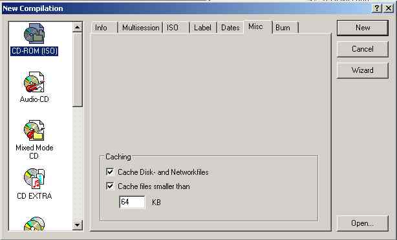Toggle Cache Disk- and Networkfiles checkbox
Screen dimensions: 397x240
tap(110, 172)
